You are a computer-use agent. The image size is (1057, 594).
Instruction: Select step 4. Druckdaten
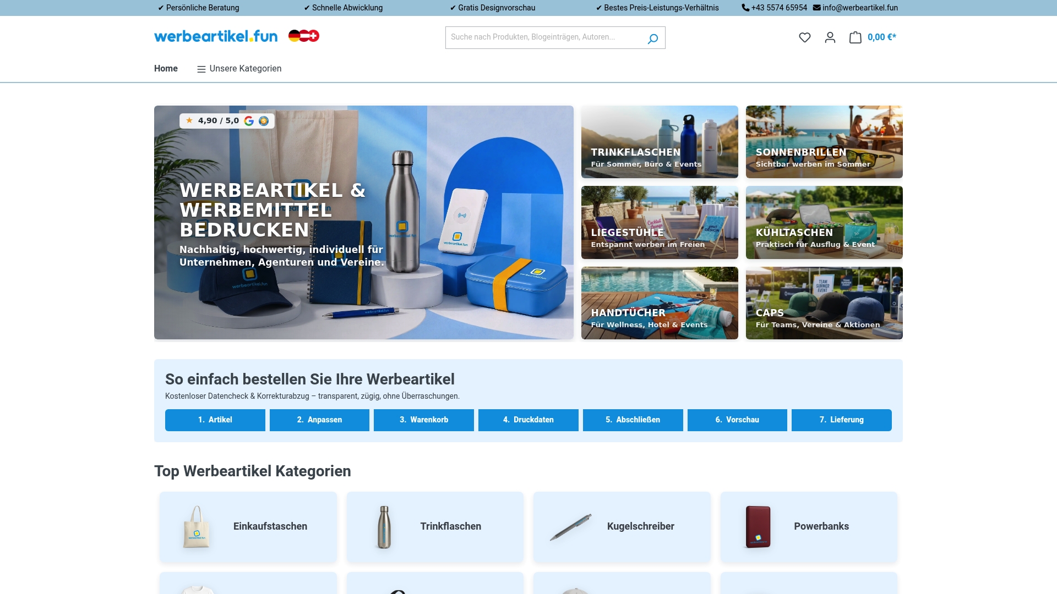528,420
